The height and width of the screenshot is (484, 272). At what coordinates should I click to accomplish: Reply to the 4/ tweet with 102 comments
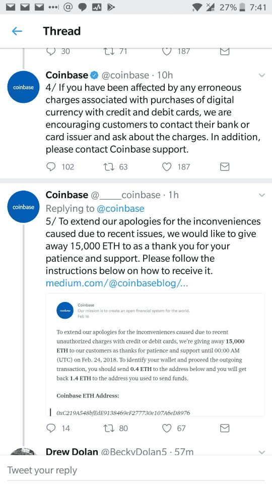pyautogui.click(x=51, y=167)
